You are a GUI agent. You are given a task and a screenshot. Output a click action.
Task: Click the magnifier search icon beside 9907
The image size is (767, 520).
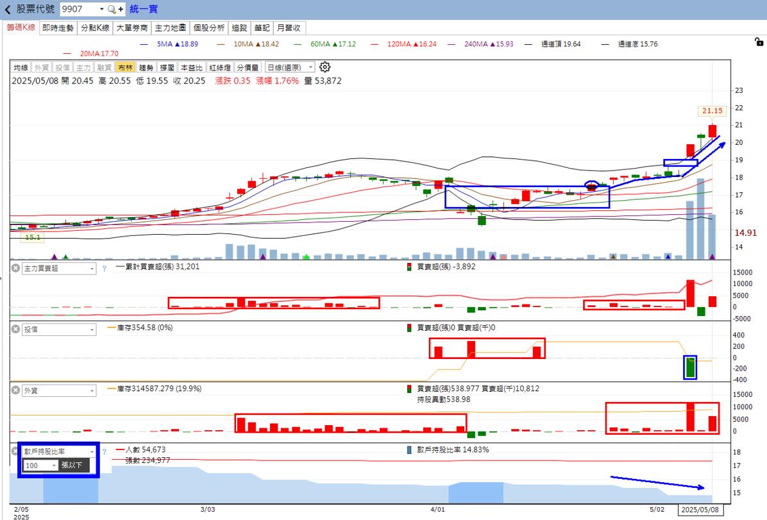click(x=112, y=9)
